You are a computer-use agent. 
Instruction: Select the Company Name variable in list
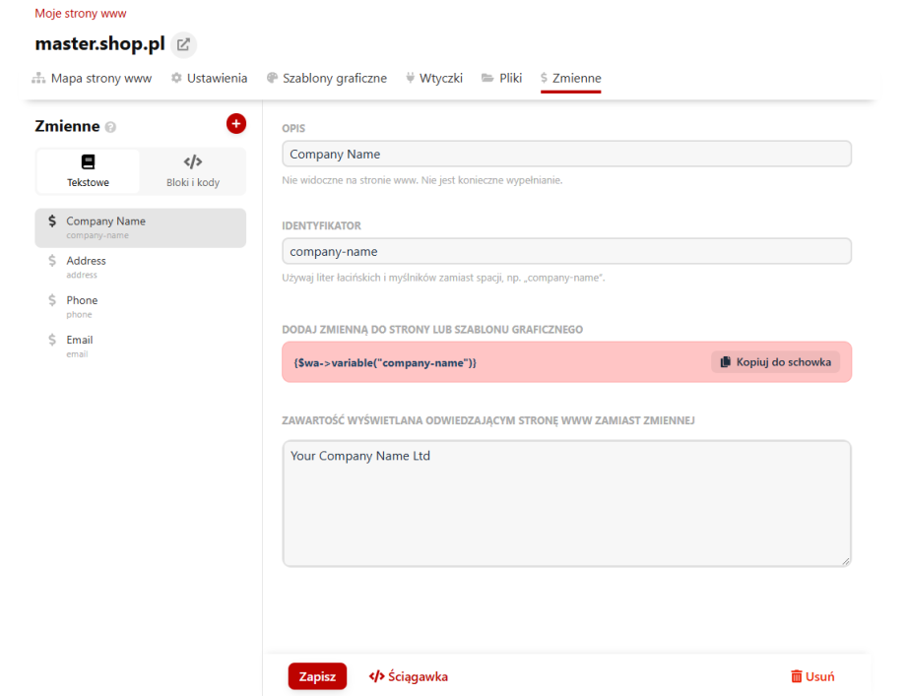pos(140,227)
